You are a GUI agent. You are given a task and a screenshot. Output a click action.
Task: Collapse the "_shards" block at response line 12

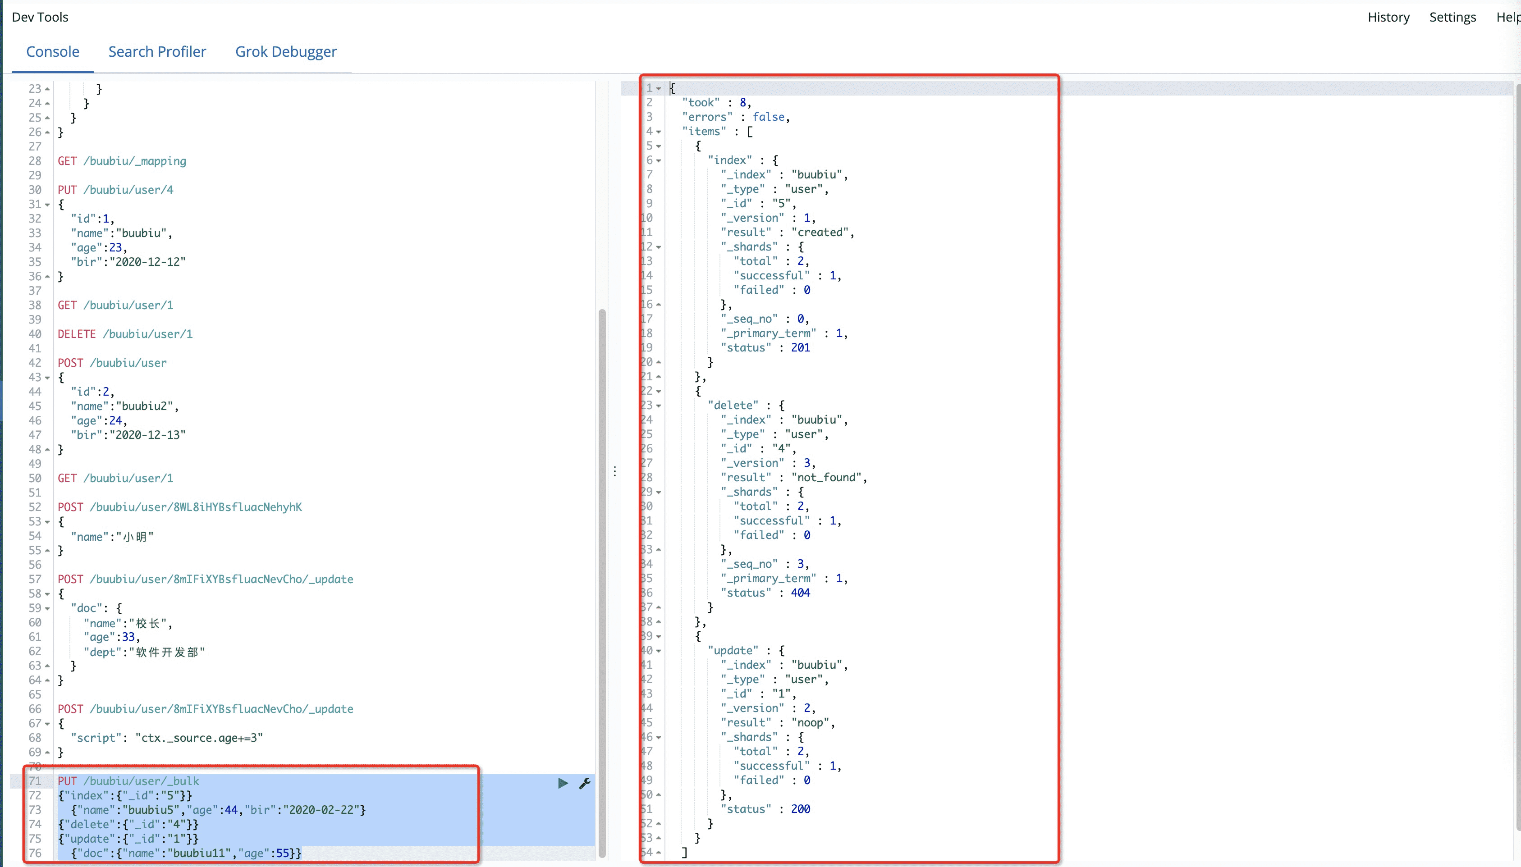[659, 247]
